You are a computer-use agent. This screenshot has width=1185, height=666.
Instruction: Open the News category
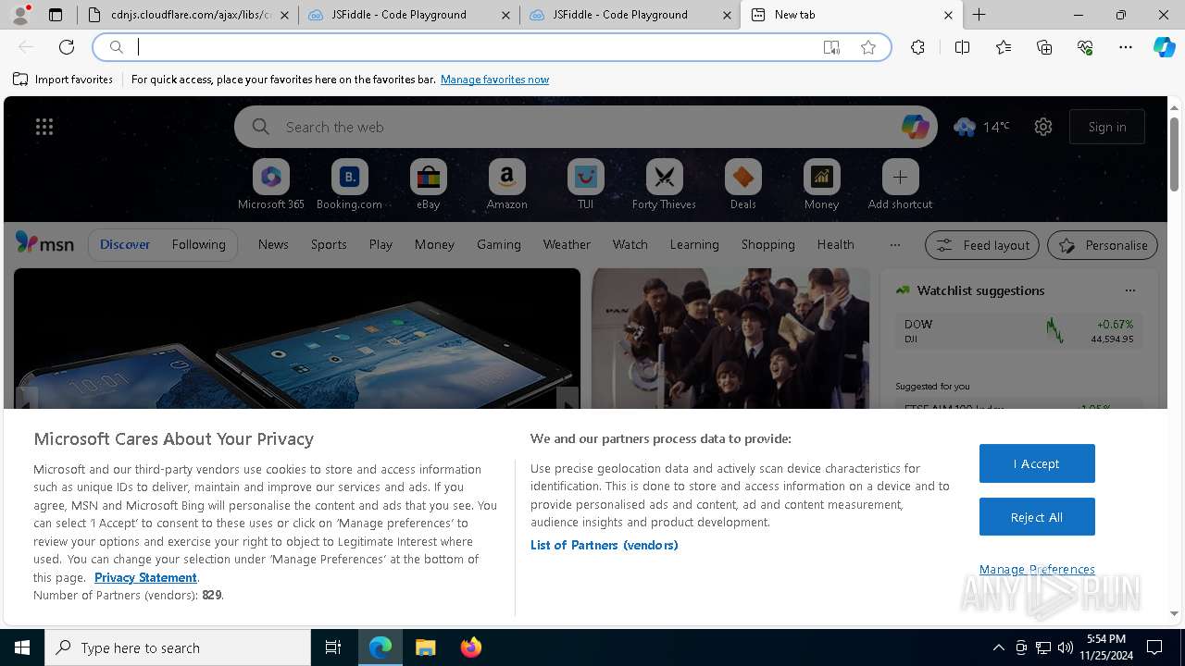click(273, 244)
